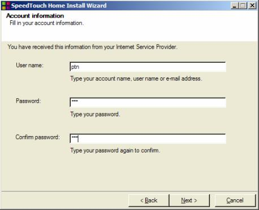Viewport: 259px width, 210px height.
Task: Cancel the installation wizard
Action: point(235,200)
